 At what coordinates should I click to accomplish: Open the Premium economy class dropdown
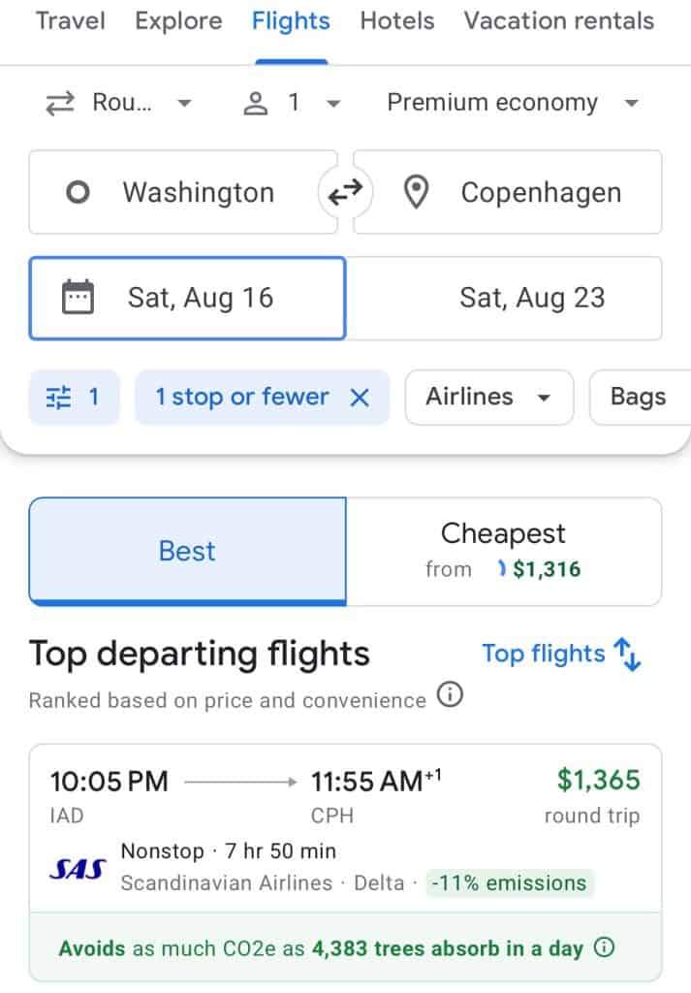[512, 103]
